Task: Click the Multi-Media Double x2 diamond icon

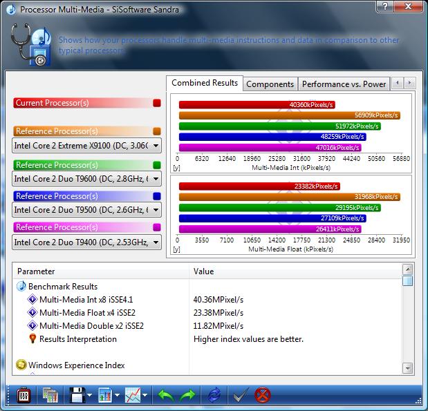Action: click(32, 325)
